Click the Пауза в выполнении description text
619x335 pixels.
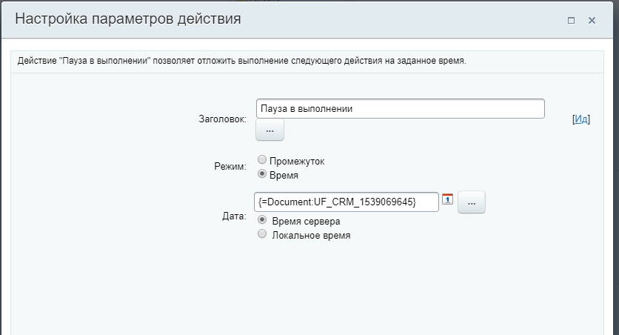point(241,61)
